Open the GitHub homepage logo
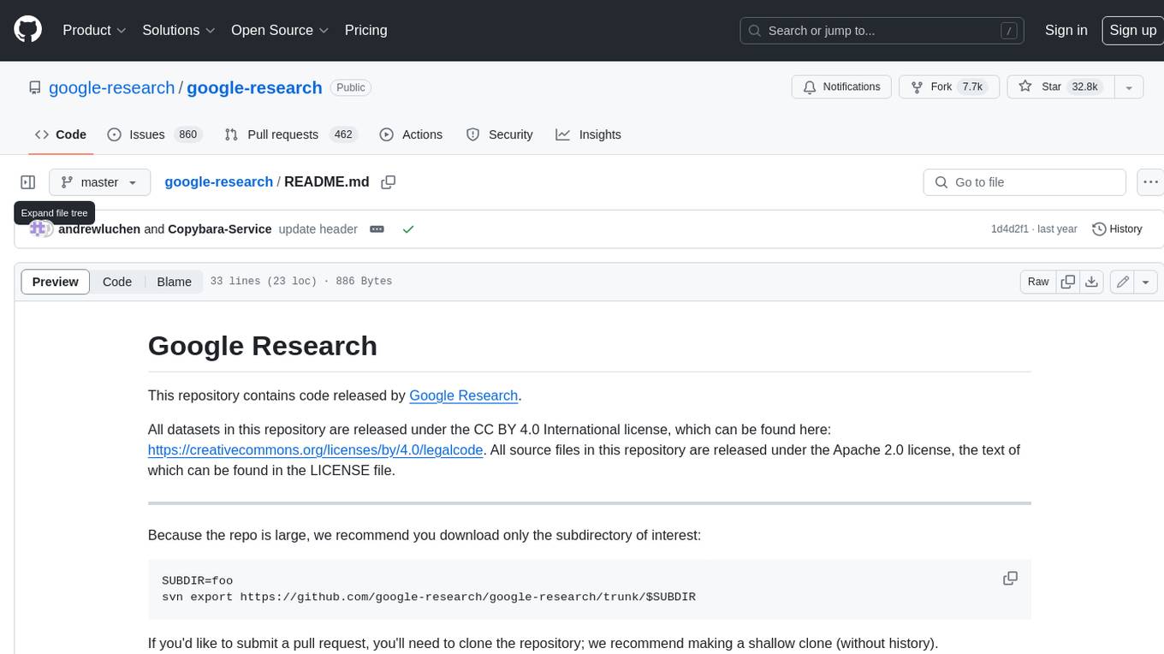This screenshot has width=1164, height=654. [28, 30]
